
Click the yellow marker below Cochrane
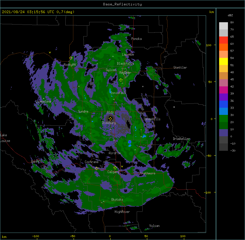coord(97,168)
